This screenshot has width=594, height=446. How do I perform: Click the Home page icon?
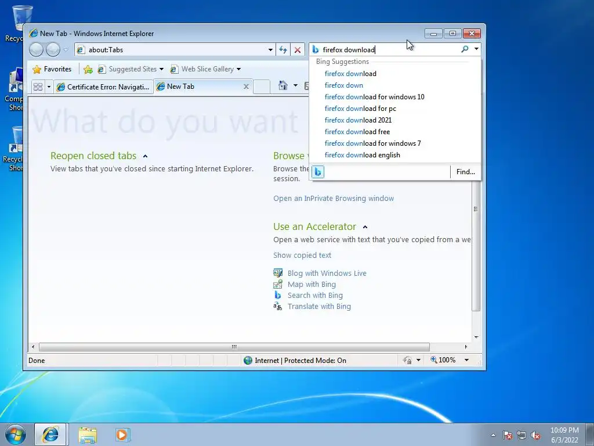coord(283,86)
